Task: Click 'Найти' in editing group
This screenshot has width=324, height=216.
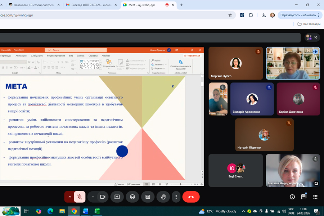Action: point(156,60)
